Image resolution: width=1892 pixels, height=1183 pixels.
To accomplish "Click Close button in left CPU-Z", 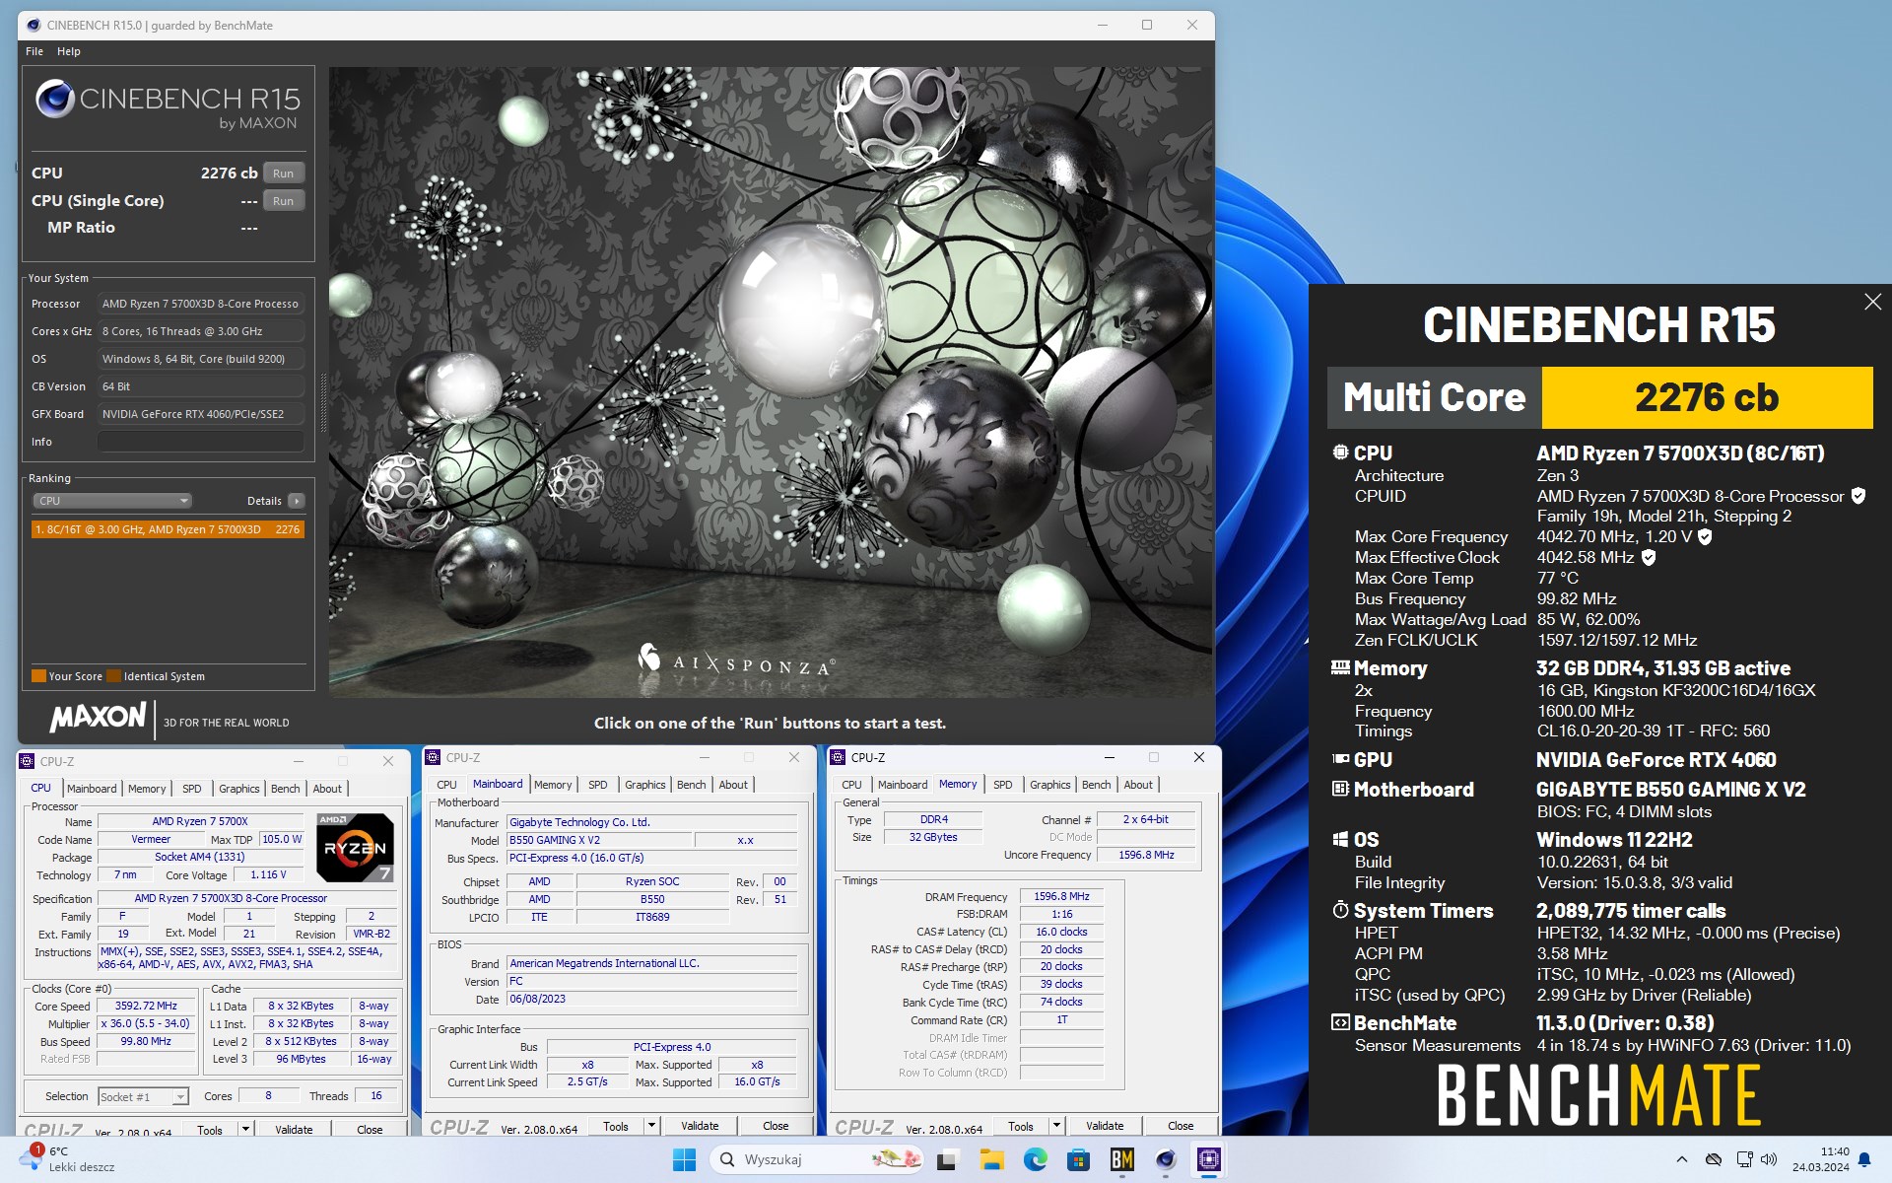I will 370,1130.
